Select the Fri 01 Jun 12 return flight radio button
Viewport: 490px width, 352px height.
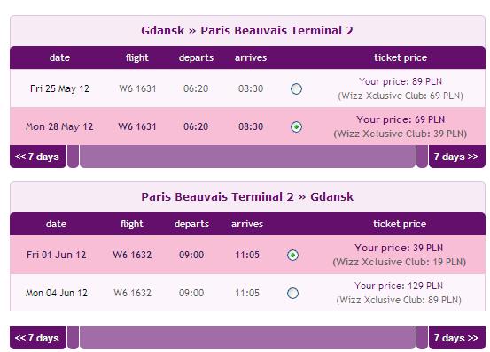tap(292, 255)
